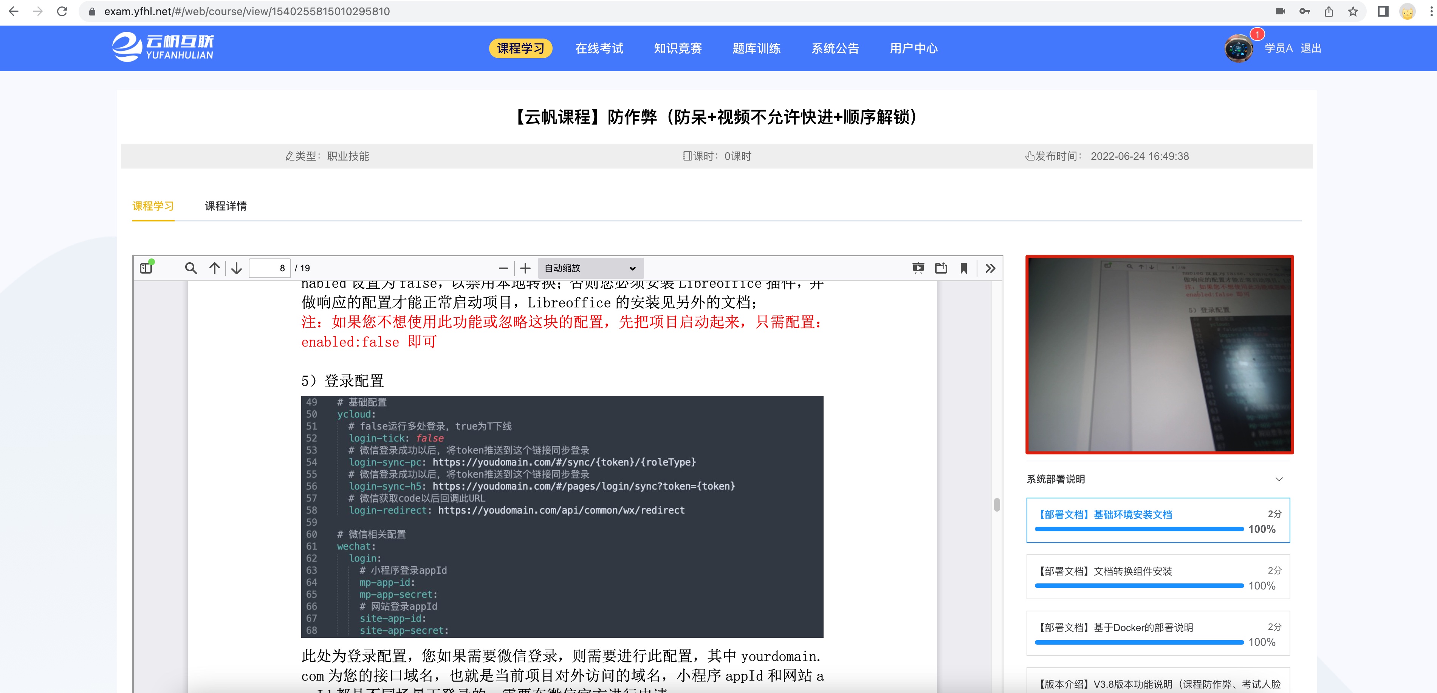Click the 退出 logout link
Screen dimensions: 1437x693
pos(1310,48)
